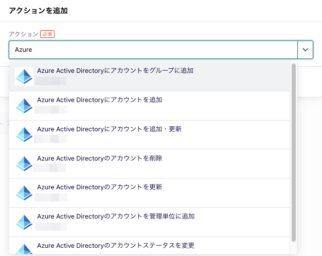Image resolution: width=322 pixels, height=256 pixels.
Task: Select Azure Active Directoryにアカウントを追加 option
Action: (150, 106)
